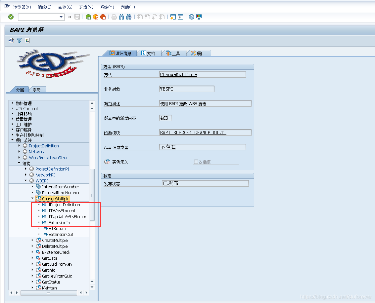Click the Legend list icon

pos(27,41)
